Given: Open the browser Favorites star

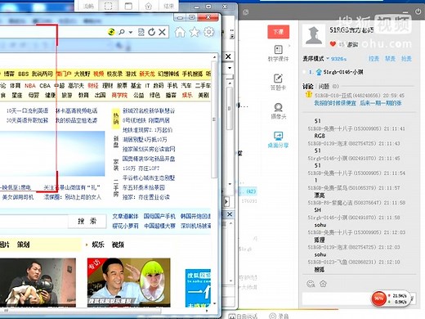Looking at the screenshot, I should click(x=195, y=32).
